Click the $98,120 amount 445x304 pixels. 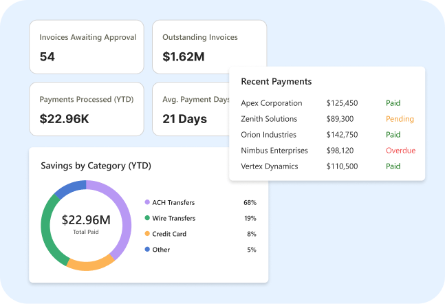[x=340, y=151]
